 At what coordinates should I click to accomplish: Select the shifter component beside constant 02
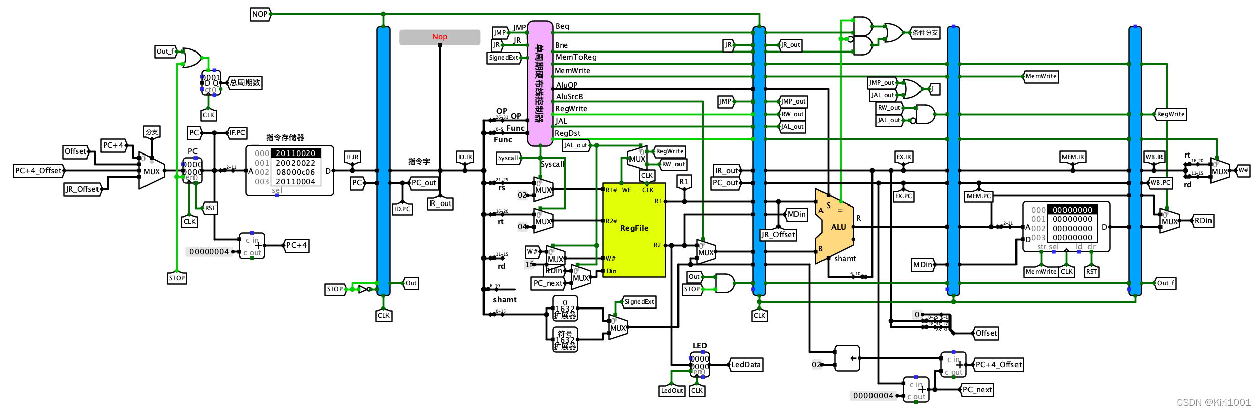(847, 358)
